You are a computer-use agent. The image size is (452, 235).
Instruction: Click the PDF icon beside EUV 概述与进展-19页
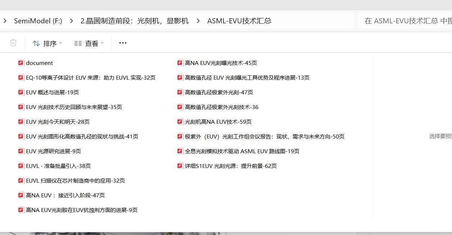[x=21, y=92]
